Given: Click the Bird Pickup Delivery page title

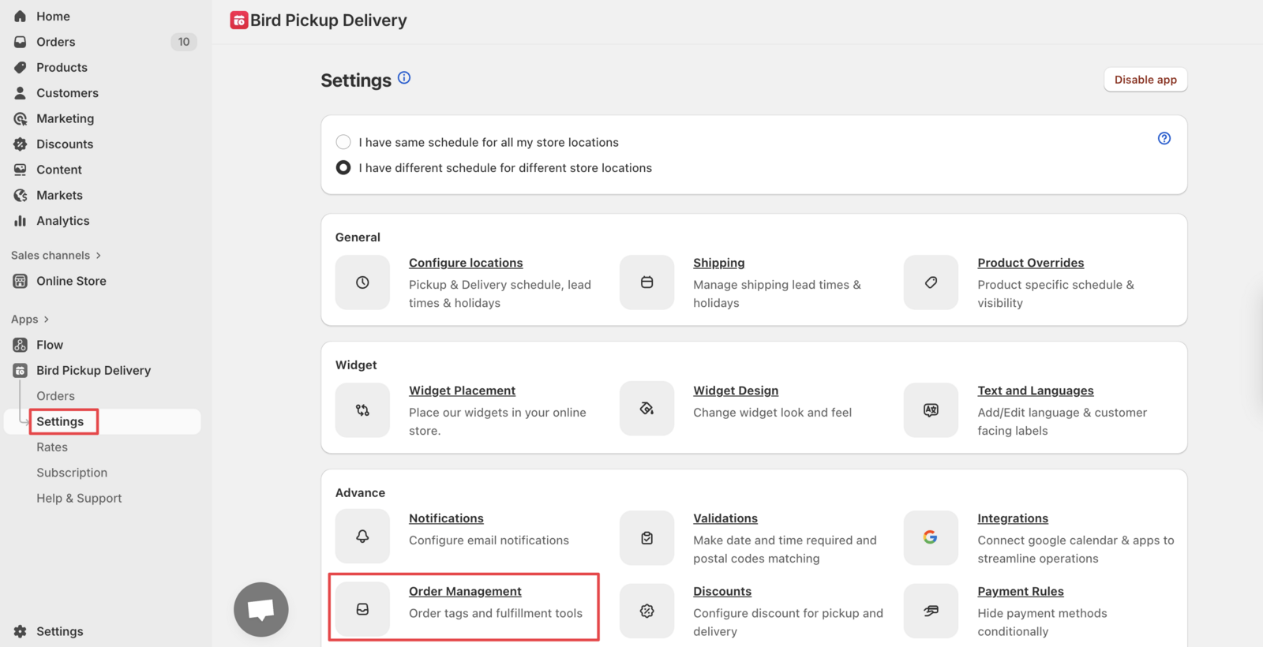Looking at the screenshot, I should tap(328, 21).
